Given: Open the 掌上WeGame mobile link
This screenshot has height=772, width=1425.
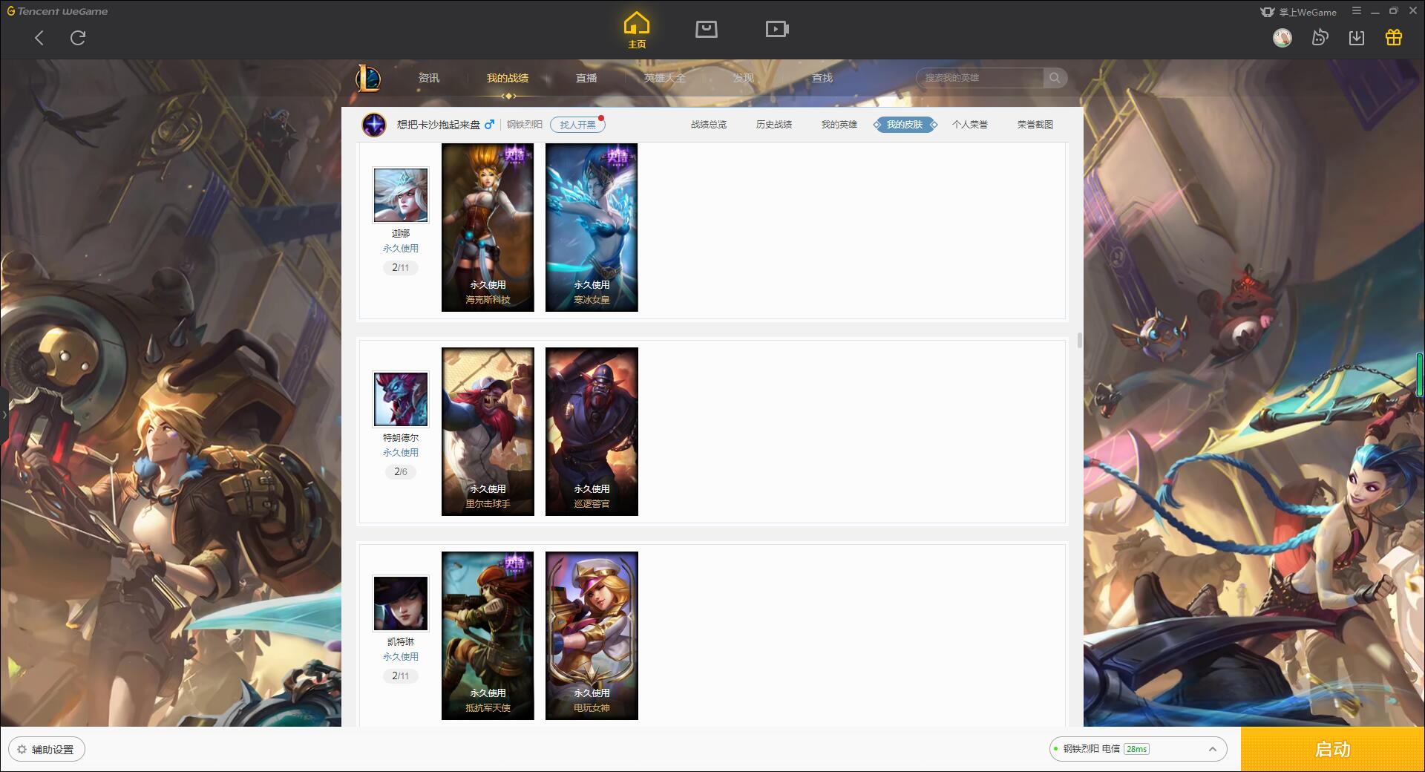Looking at the screenshot, I should [x=1298, y=12].
